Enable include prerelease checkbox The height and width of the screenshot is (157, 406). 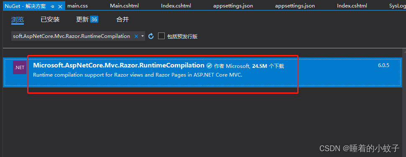[161, 36]
